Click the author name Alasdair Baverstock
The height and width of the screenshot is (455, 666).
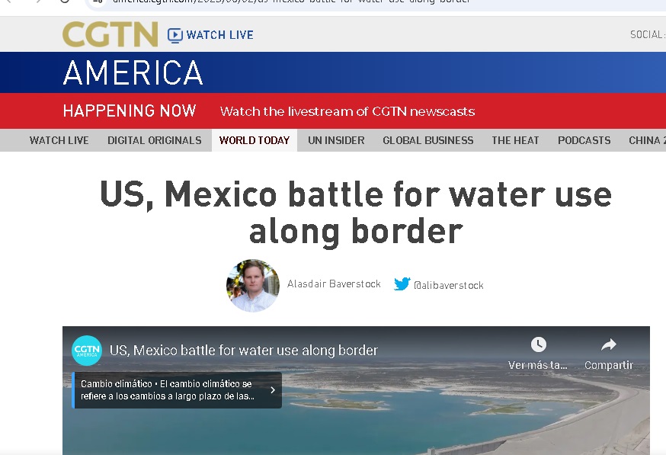pyautogui.click(x=334, y=284)
